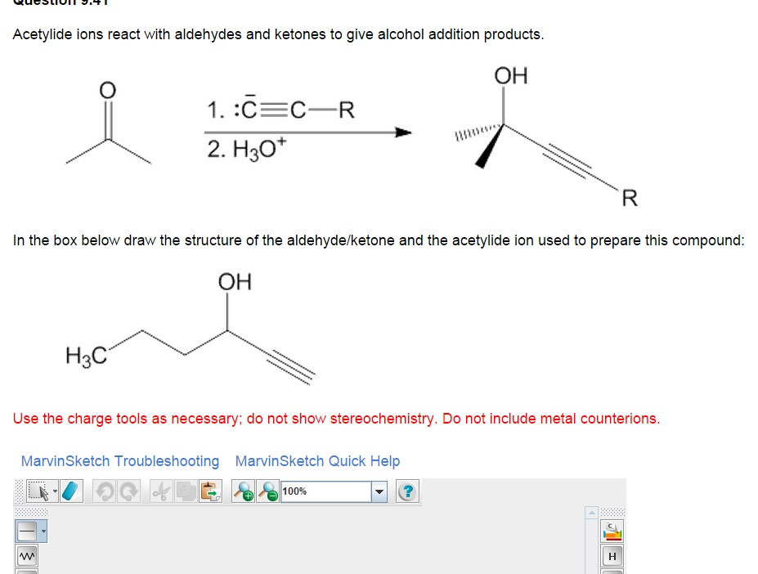Screen dimensions: 758x574
Task: Expand the bond type dropdown
Action: coord(44,531)
